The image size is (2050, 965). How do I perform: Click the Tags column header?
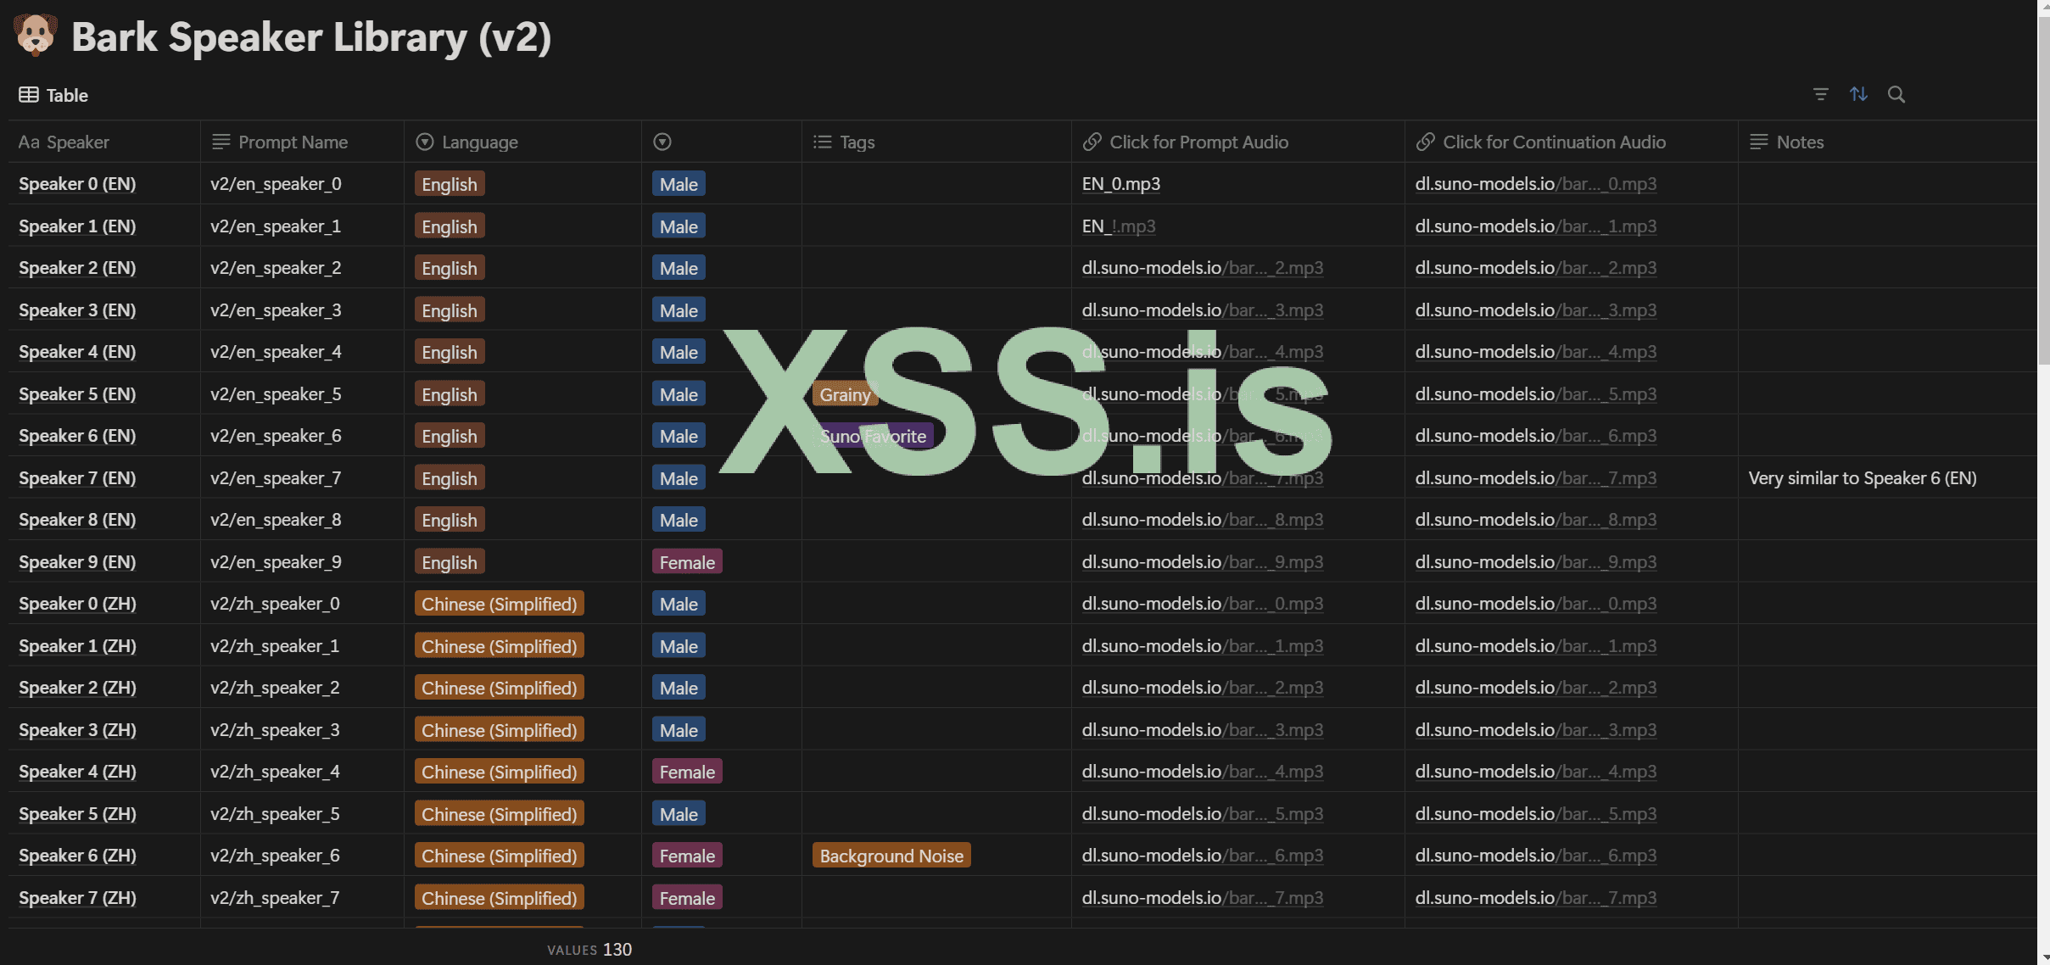click(857, 142)
